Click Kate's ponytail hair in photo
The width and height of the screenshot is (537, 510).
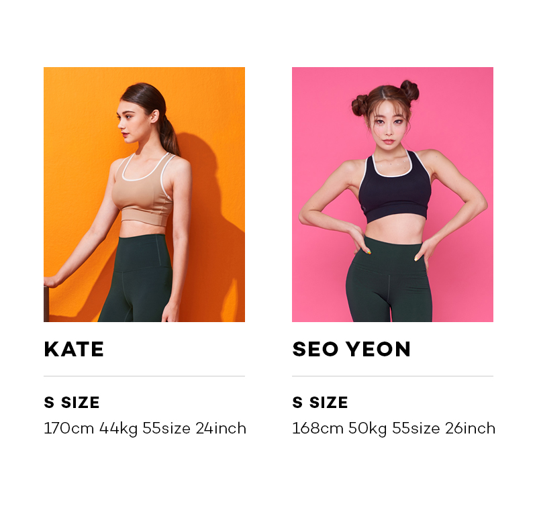point(168,132)
